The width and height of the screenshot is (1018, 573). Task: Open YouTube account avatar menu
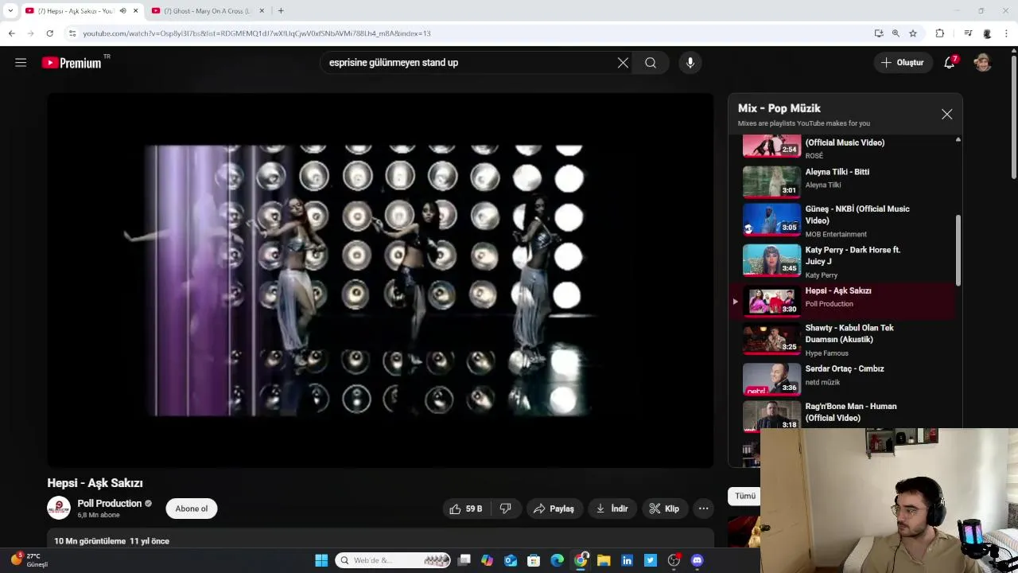(983, 63)
